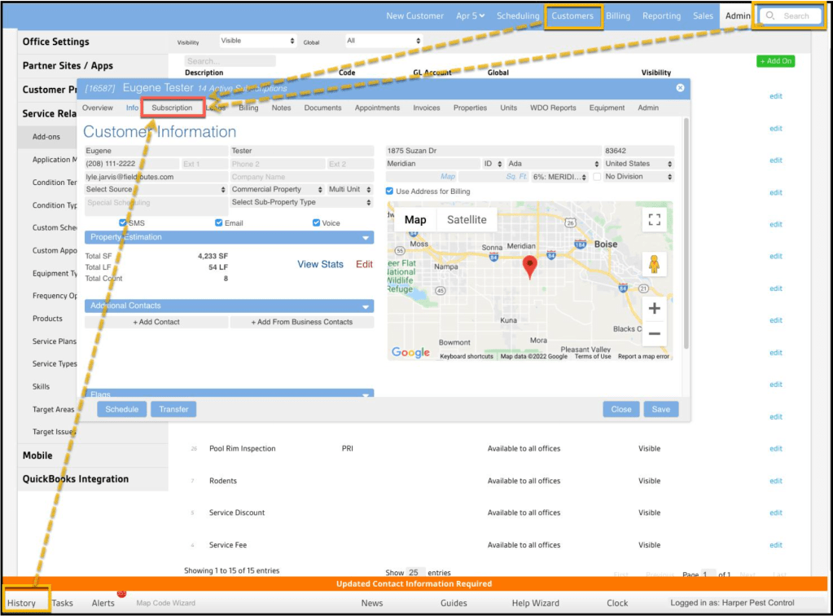Open the United States country dropdown
Screen dimensions: 833x616
pos(638,164)
